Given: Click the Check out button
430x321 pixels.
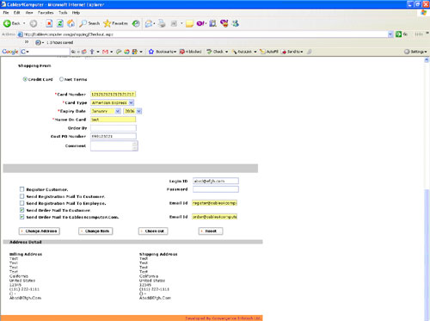Looking at the screenshot, I should pos(153,231).
